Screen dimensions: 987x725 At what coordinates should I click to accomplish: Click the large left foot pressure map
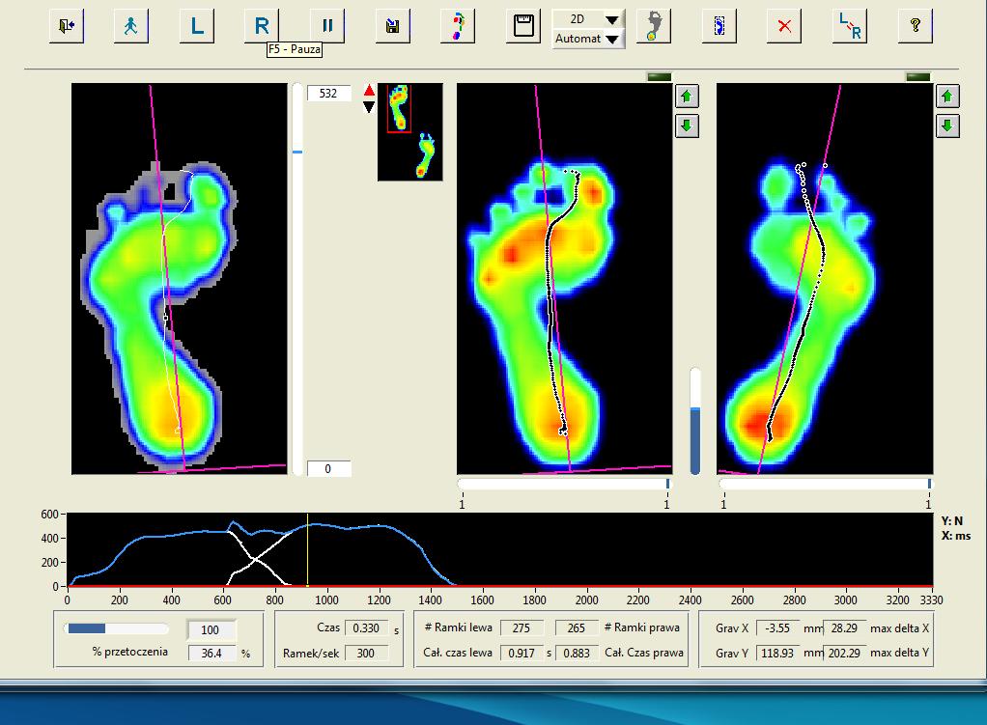pos(180,278)
